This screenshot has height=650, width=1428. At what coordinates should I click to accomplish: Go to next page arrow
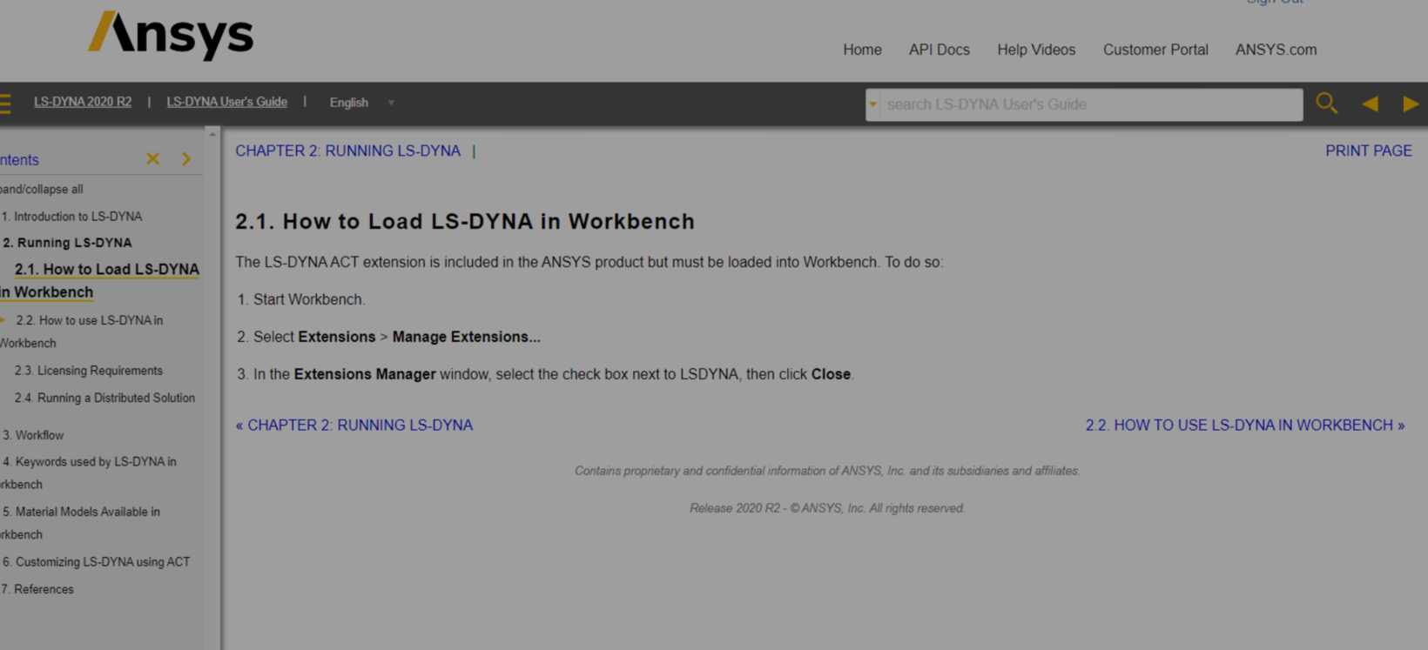click(x=1411, y=104)
